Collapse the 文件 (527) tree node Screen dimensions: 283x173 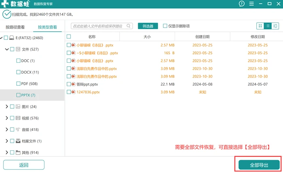coord(7,49)
